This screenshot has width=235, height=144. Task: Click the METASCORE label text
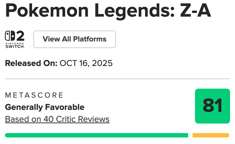(x=34, y=95)
